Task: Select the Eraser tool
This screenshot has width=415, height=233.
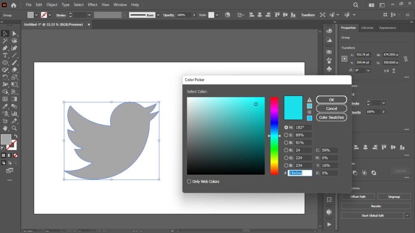Action: point(14,70)
